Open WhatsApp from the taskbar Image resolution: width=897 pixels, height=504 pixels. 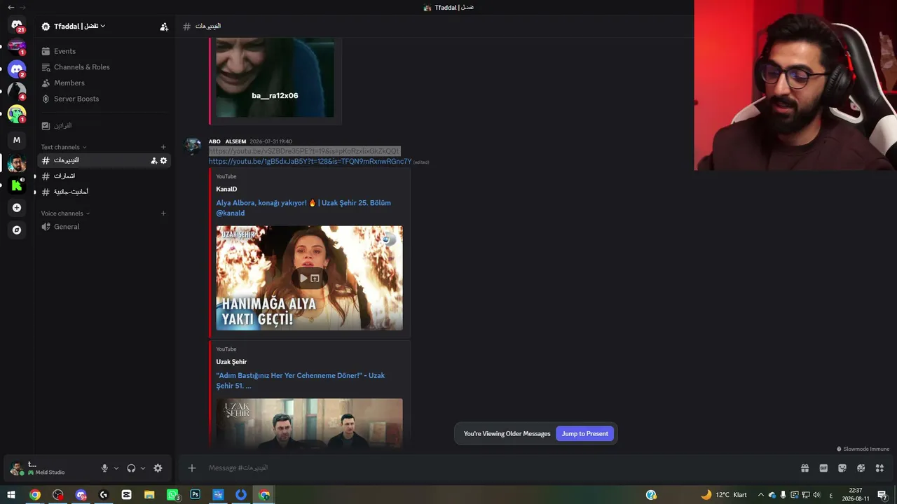(x=172, y=495)
